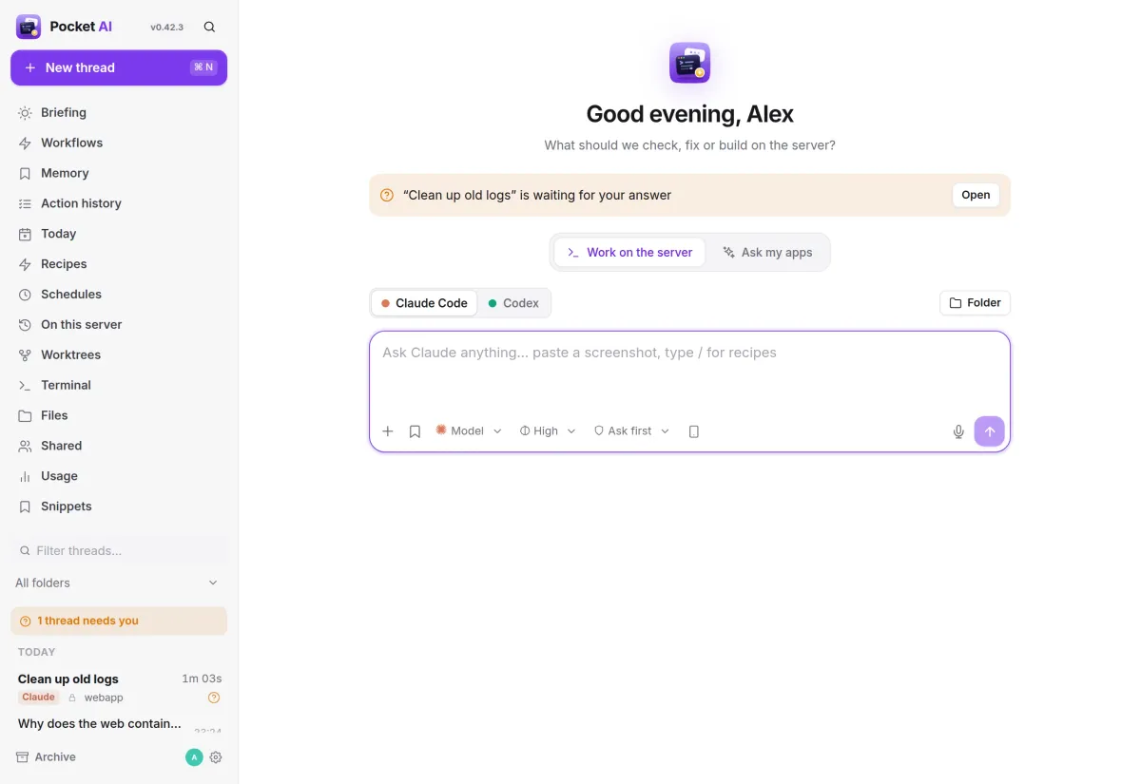Click the purple send arrow button

coord(989,431)
